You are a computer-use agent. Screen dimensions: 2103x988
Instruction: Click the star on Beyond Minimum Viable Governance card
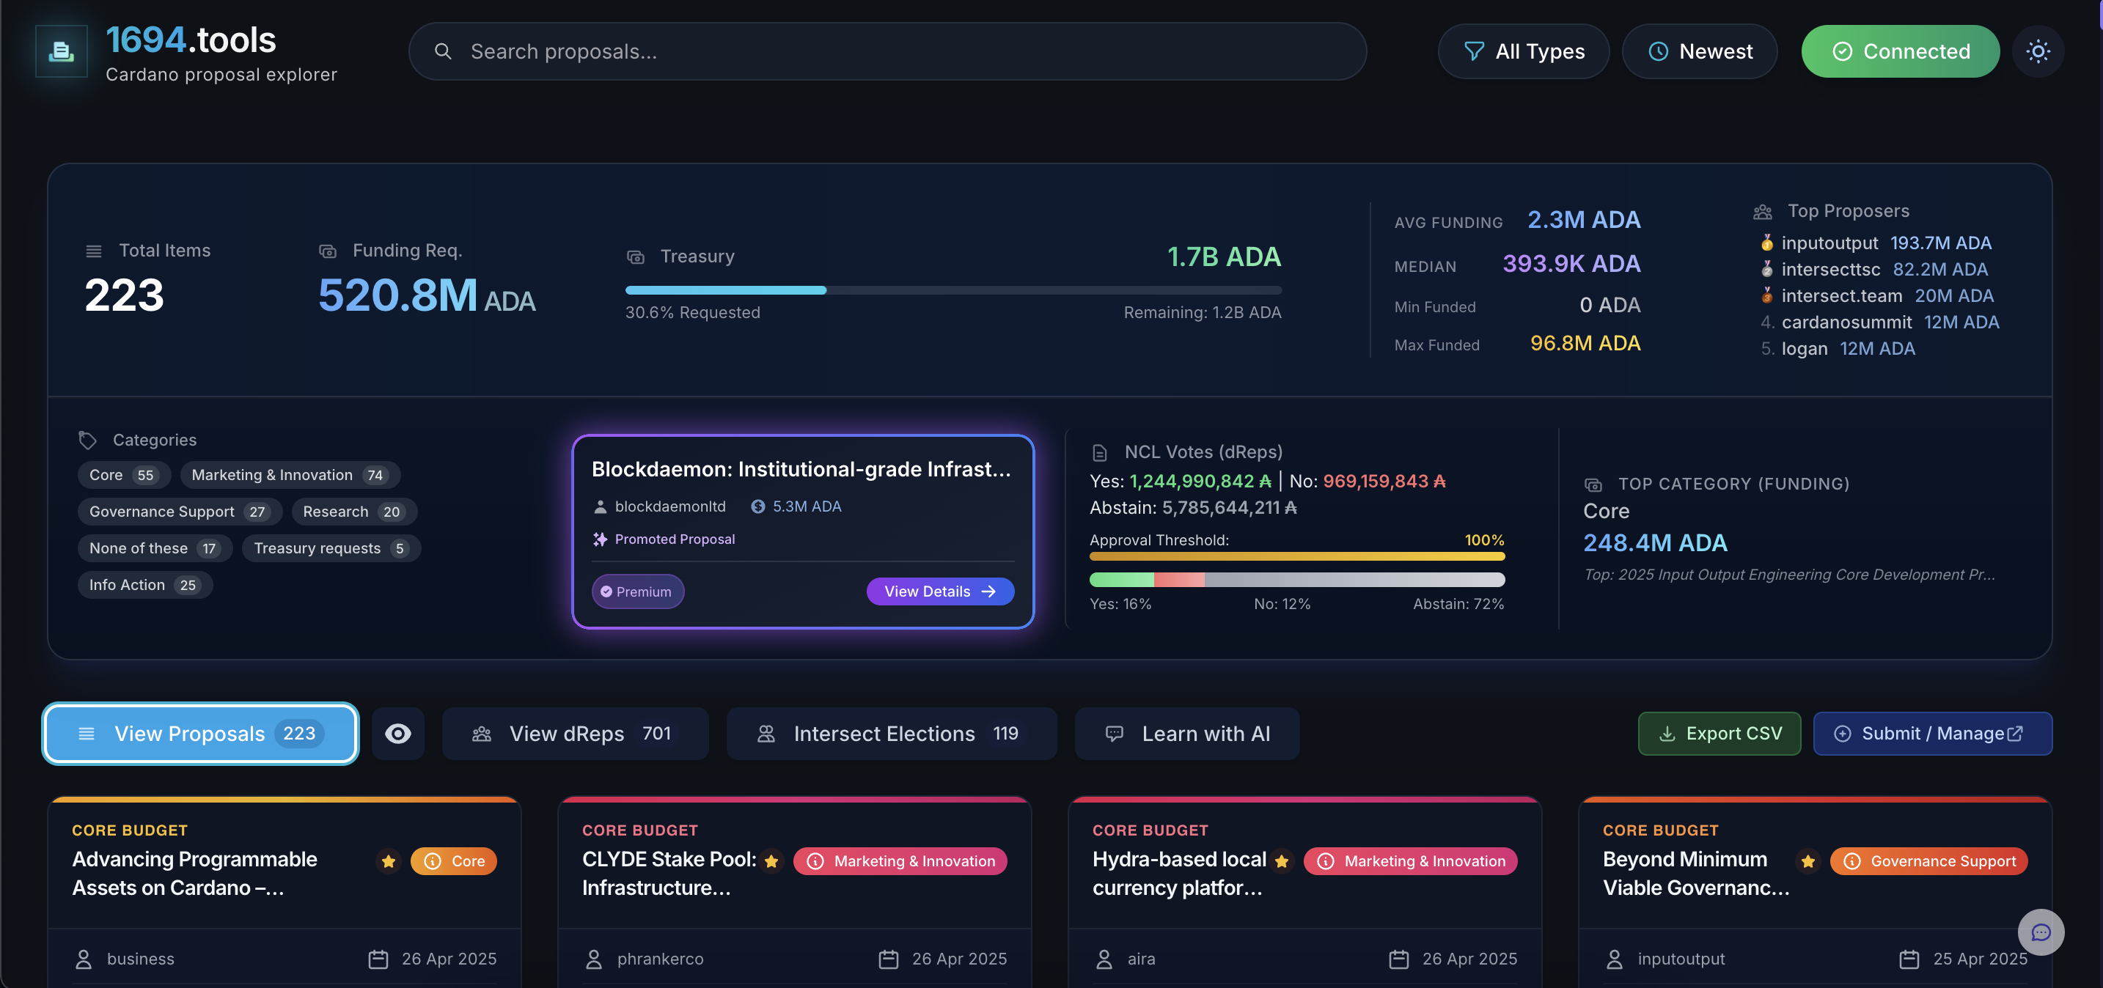point(1807,860)
